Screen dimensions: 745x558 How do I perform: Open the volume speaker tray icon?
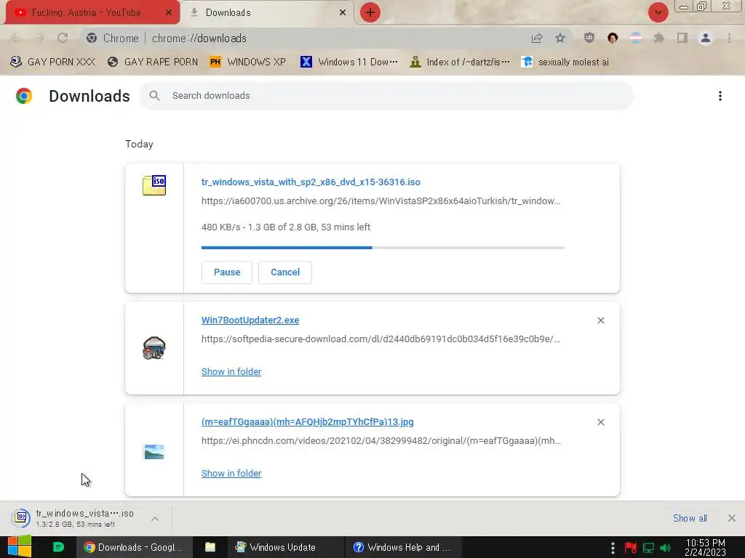(x=666, y=548)
